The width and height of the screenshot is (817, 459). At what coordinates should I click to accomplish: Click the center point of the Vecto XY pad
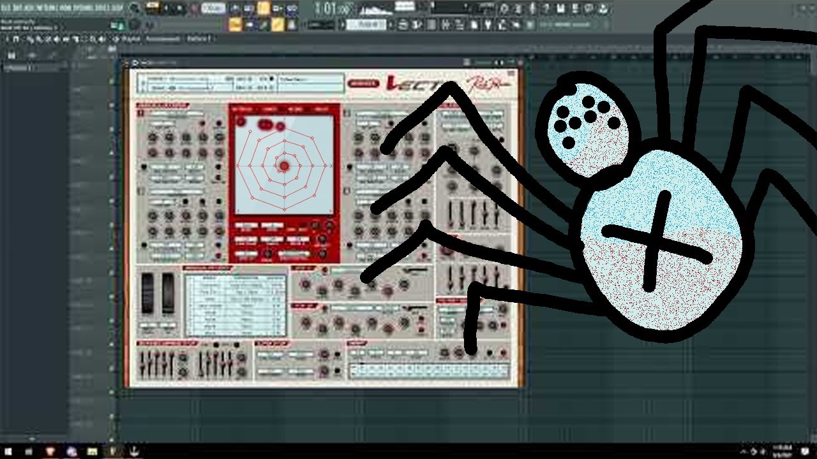[284, 166]
